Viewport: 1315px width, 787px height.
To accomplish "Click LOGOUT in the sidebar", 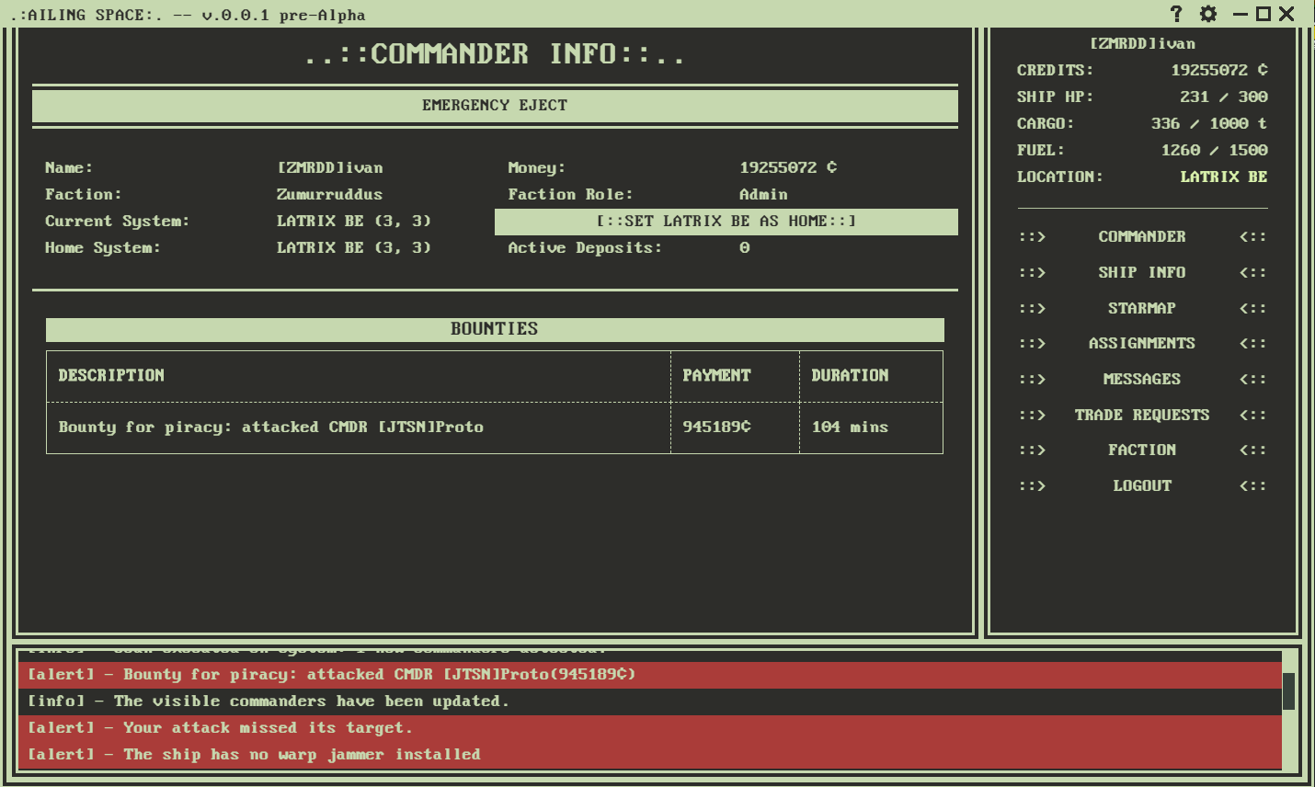I will (1141, 485).
